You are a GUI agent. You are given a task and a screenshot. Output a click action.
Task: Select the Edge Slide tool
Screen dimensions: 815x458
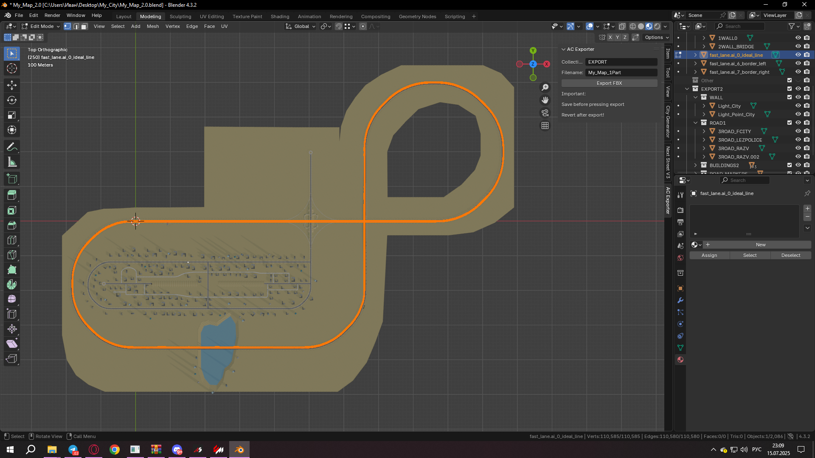point(12,314)
